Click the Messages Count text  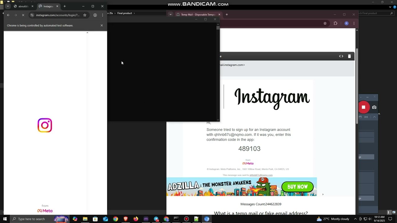[261, 204]
